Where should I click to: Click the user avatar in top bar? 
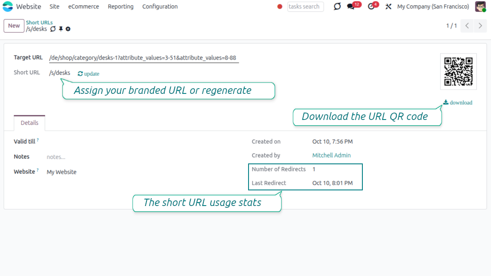(x=480, y=7)
